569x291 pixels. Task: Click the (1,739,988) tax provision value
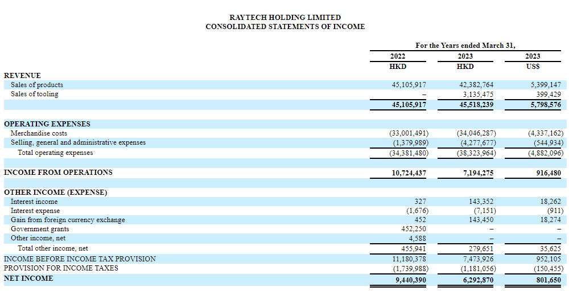[411, 269]
